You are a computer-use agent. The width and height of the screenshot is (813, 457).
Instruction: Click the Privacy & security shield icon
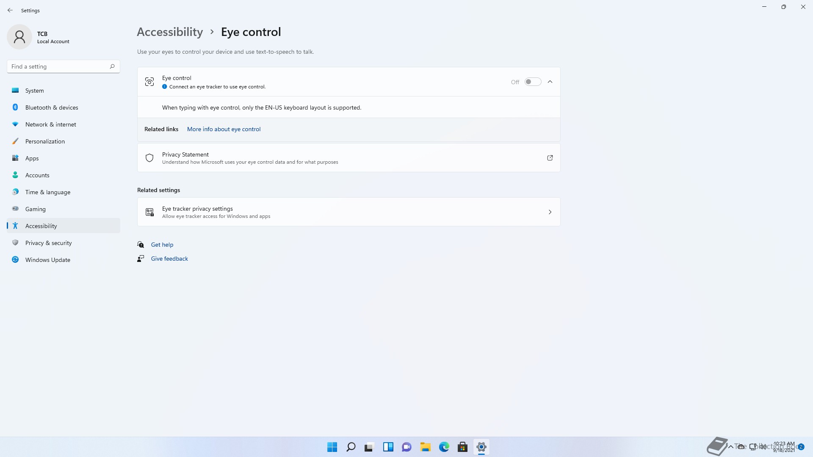[15, 243]
